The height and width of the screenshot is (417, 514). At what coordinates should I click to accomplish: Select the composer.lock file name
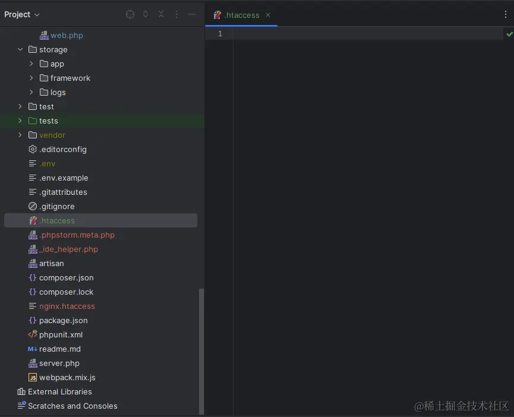pos(66,292)
